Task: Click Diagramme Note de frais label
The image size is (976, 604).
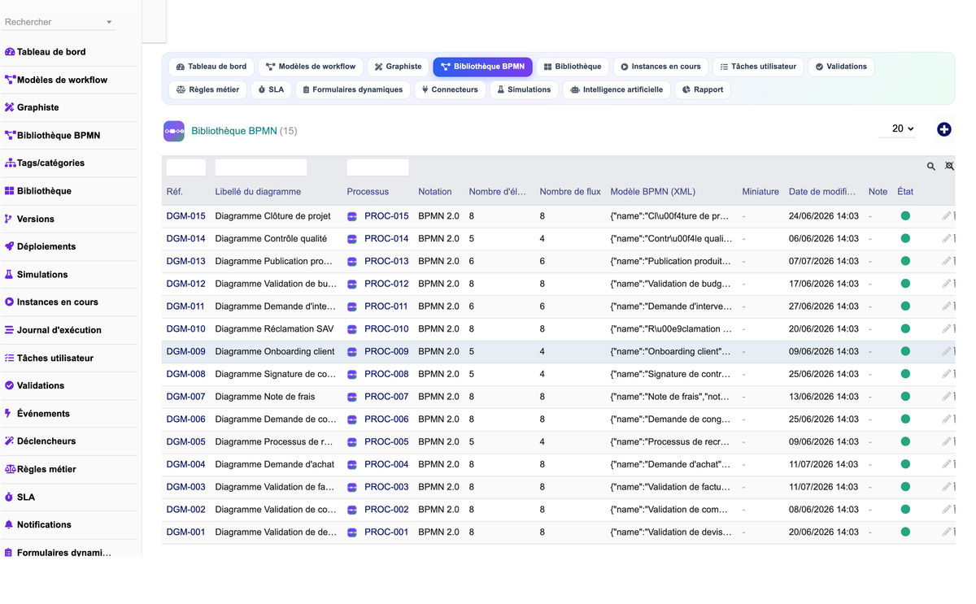Action: [x=265, y=397]
